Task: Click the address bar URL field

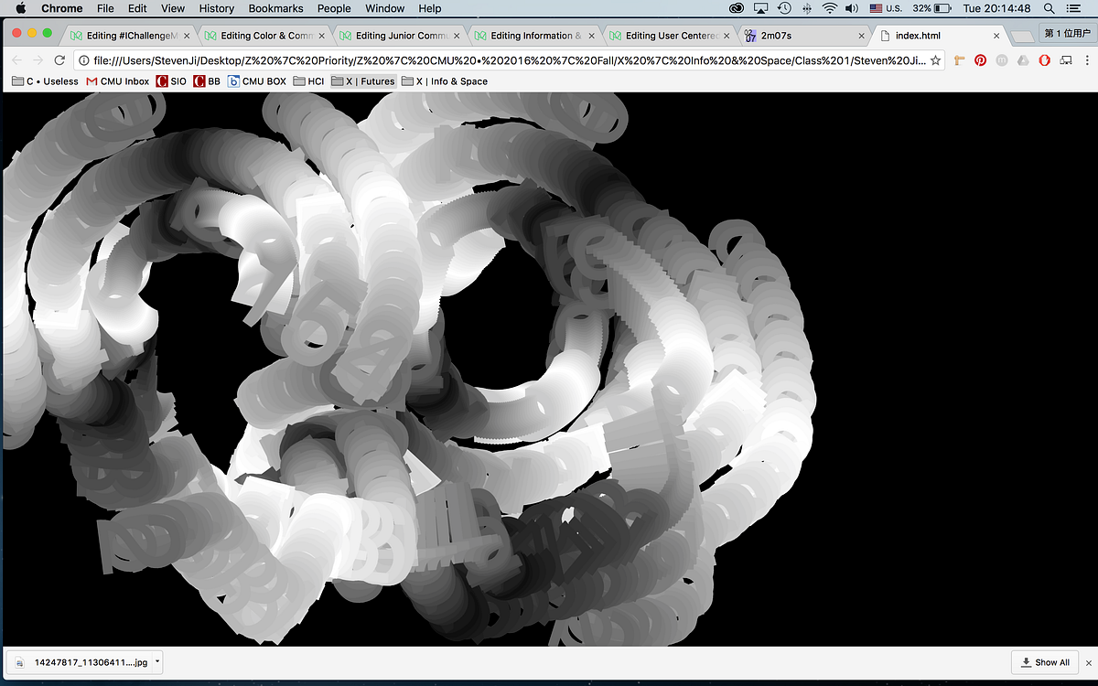Action: (x=510, y=60)
